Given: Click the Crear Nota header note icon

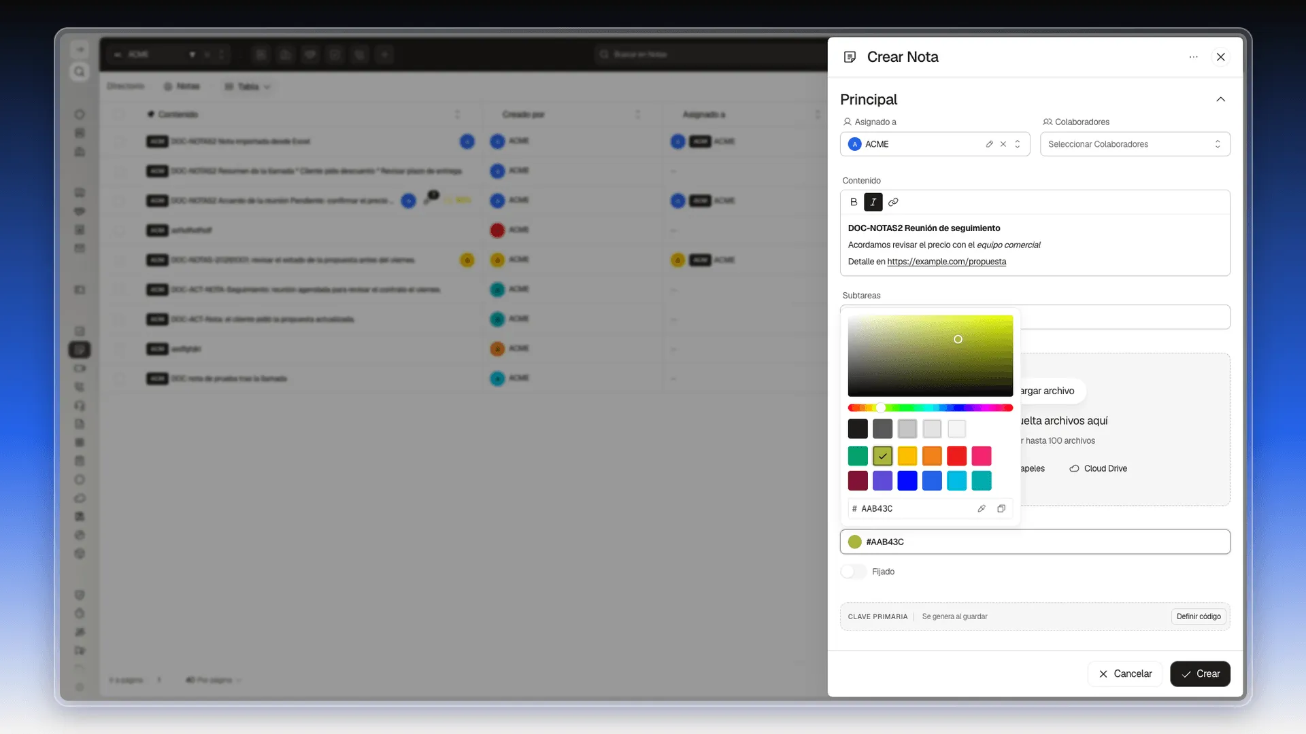Looking at the screenshot, I should 850,57.
